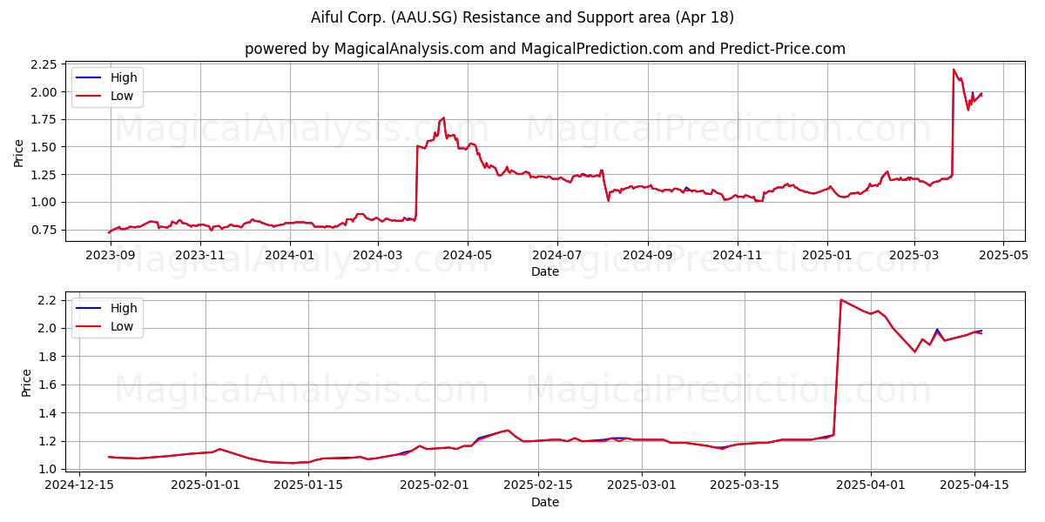Click the red Low line sample in top legend
Image resolution: width=1045 pixels, height=522 pixels.
tap(90, 96)
